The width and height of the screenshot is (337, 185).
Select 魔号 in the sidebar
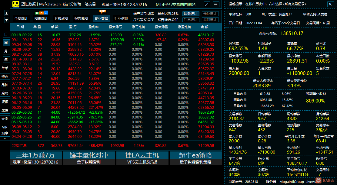(x=5, y=93)
